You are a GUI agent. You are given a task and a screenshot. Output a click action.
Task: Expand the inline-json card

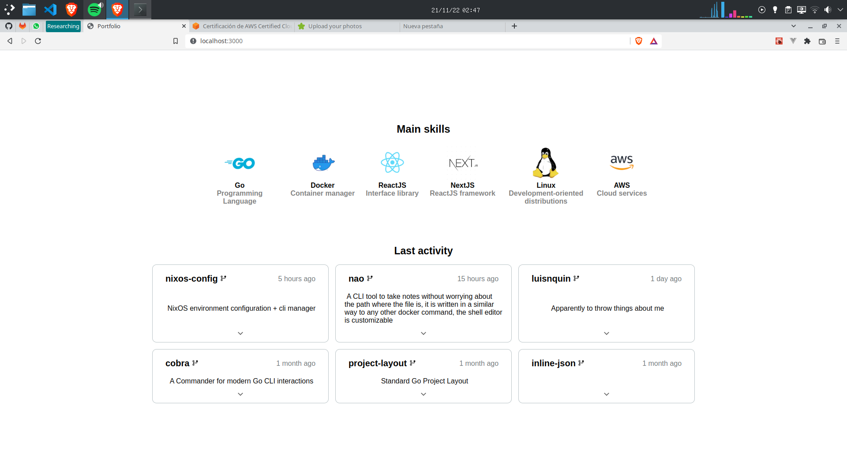tap(607, 394)
